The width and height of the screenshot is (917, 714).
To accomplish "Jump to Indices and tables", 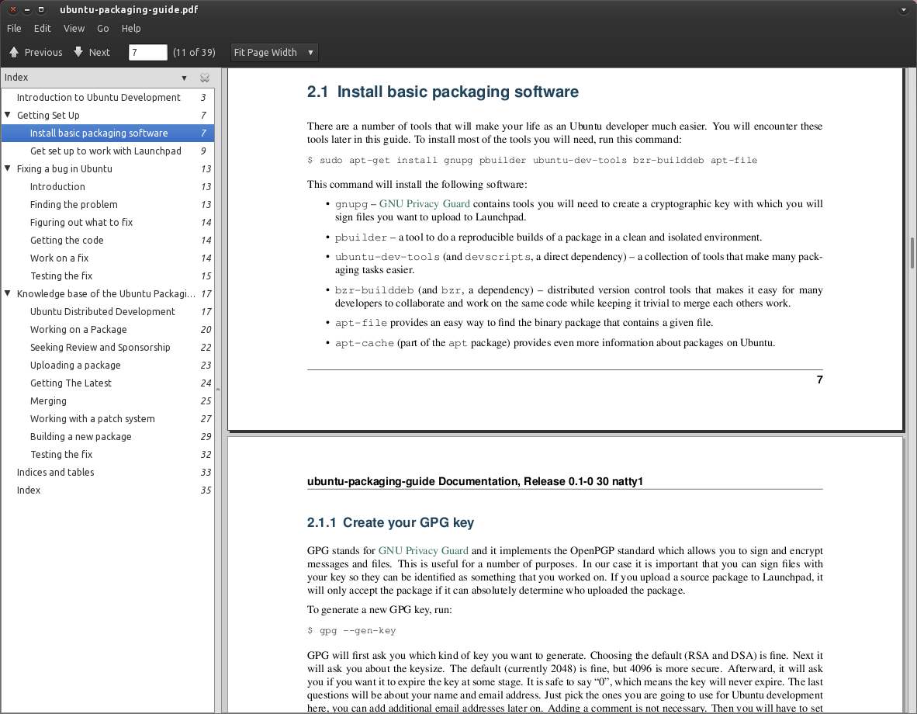I will tap(108, 473).
